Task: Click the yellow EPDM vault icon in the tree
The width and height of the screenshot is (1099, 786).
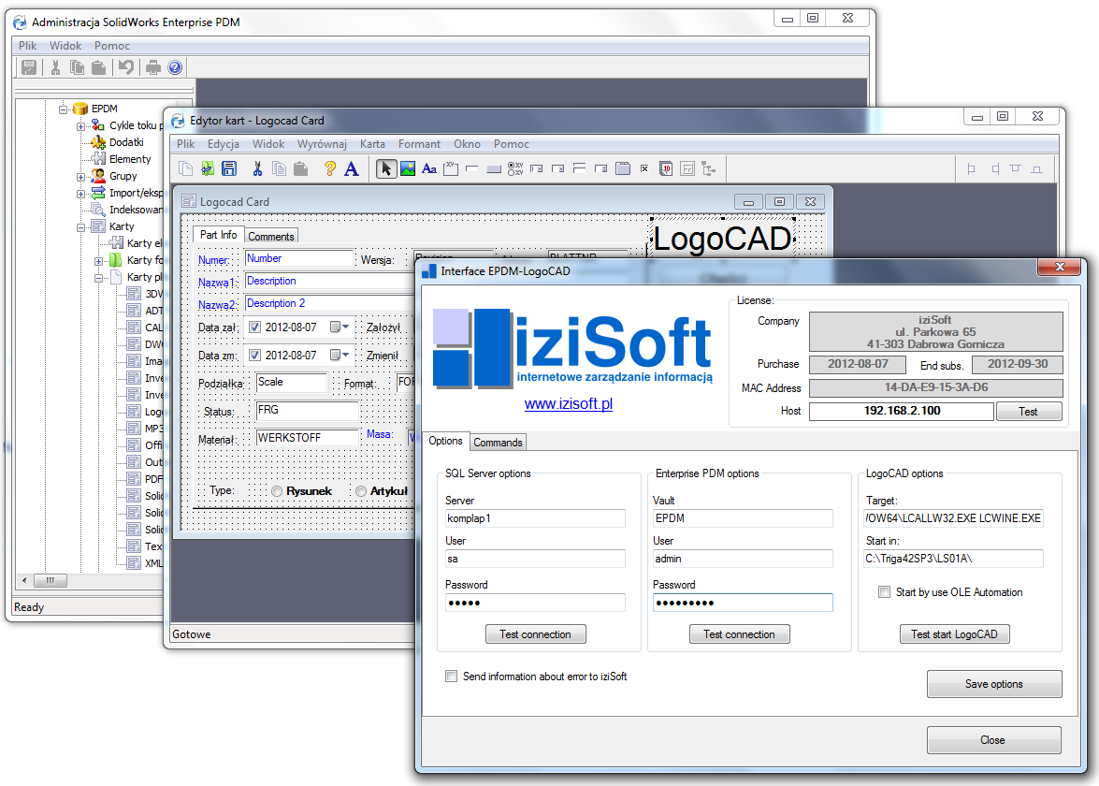Action: pos(80,109)
